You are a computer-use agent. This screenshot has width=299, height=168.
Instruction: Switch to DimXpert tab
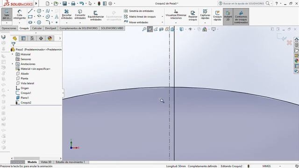coord(50,28)
